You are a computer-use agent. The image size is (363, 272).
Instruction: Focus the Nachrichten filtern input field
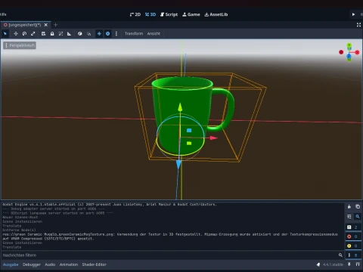pos(172,255)
